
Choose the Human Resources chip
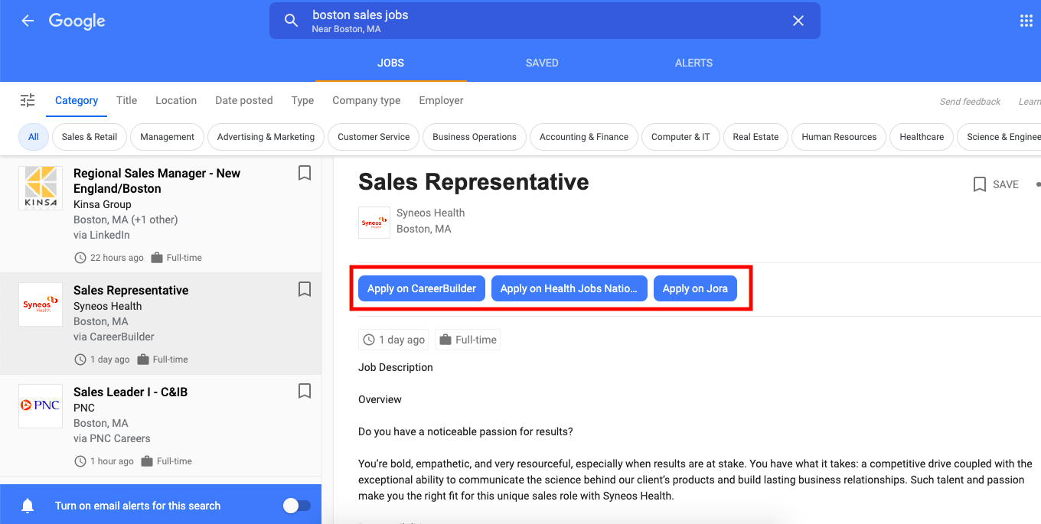click(x=839, y=137)
